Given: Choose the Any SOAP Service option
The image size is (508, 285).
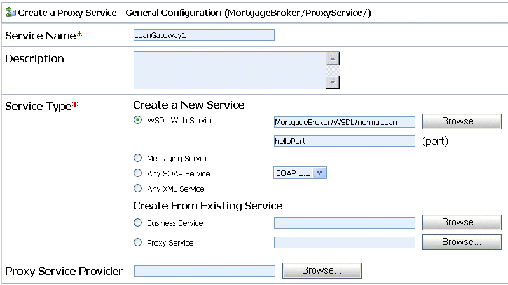Looking at the screenshot, I should (138, 173).
